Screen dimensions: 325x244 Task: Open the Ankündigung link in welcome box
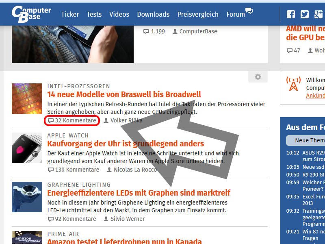point(316,96)
